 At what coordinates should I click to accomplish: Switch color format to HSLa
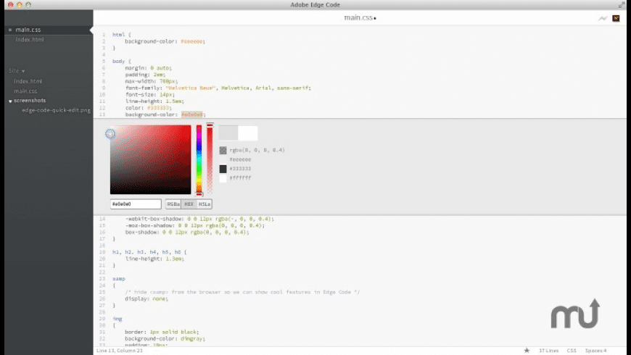point(205,204)
